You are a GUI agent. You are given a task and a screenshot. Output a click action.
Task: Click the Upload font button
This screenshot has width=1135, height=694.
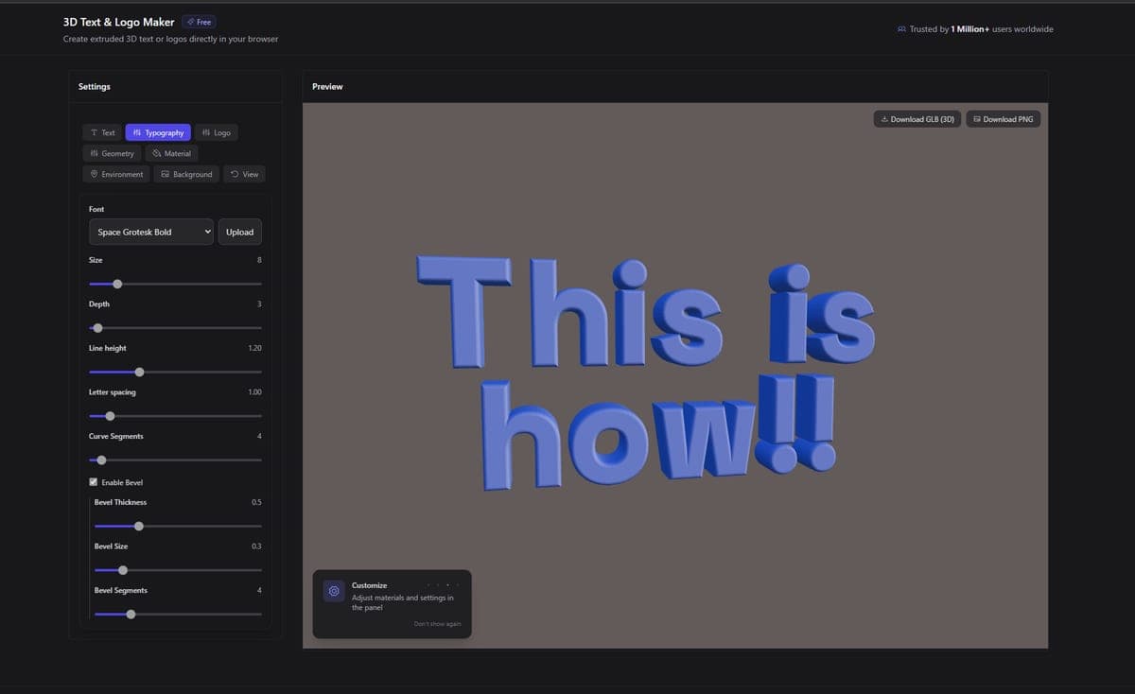point(239,232)
